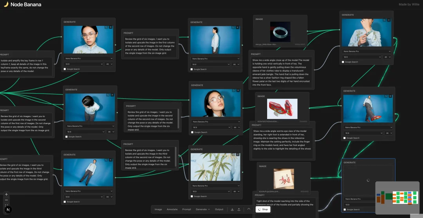Screen dimensions: 423x218
Task: Click the upload icon in bottom toolbar
Action: pyautogui.click(x=239, y=209)
